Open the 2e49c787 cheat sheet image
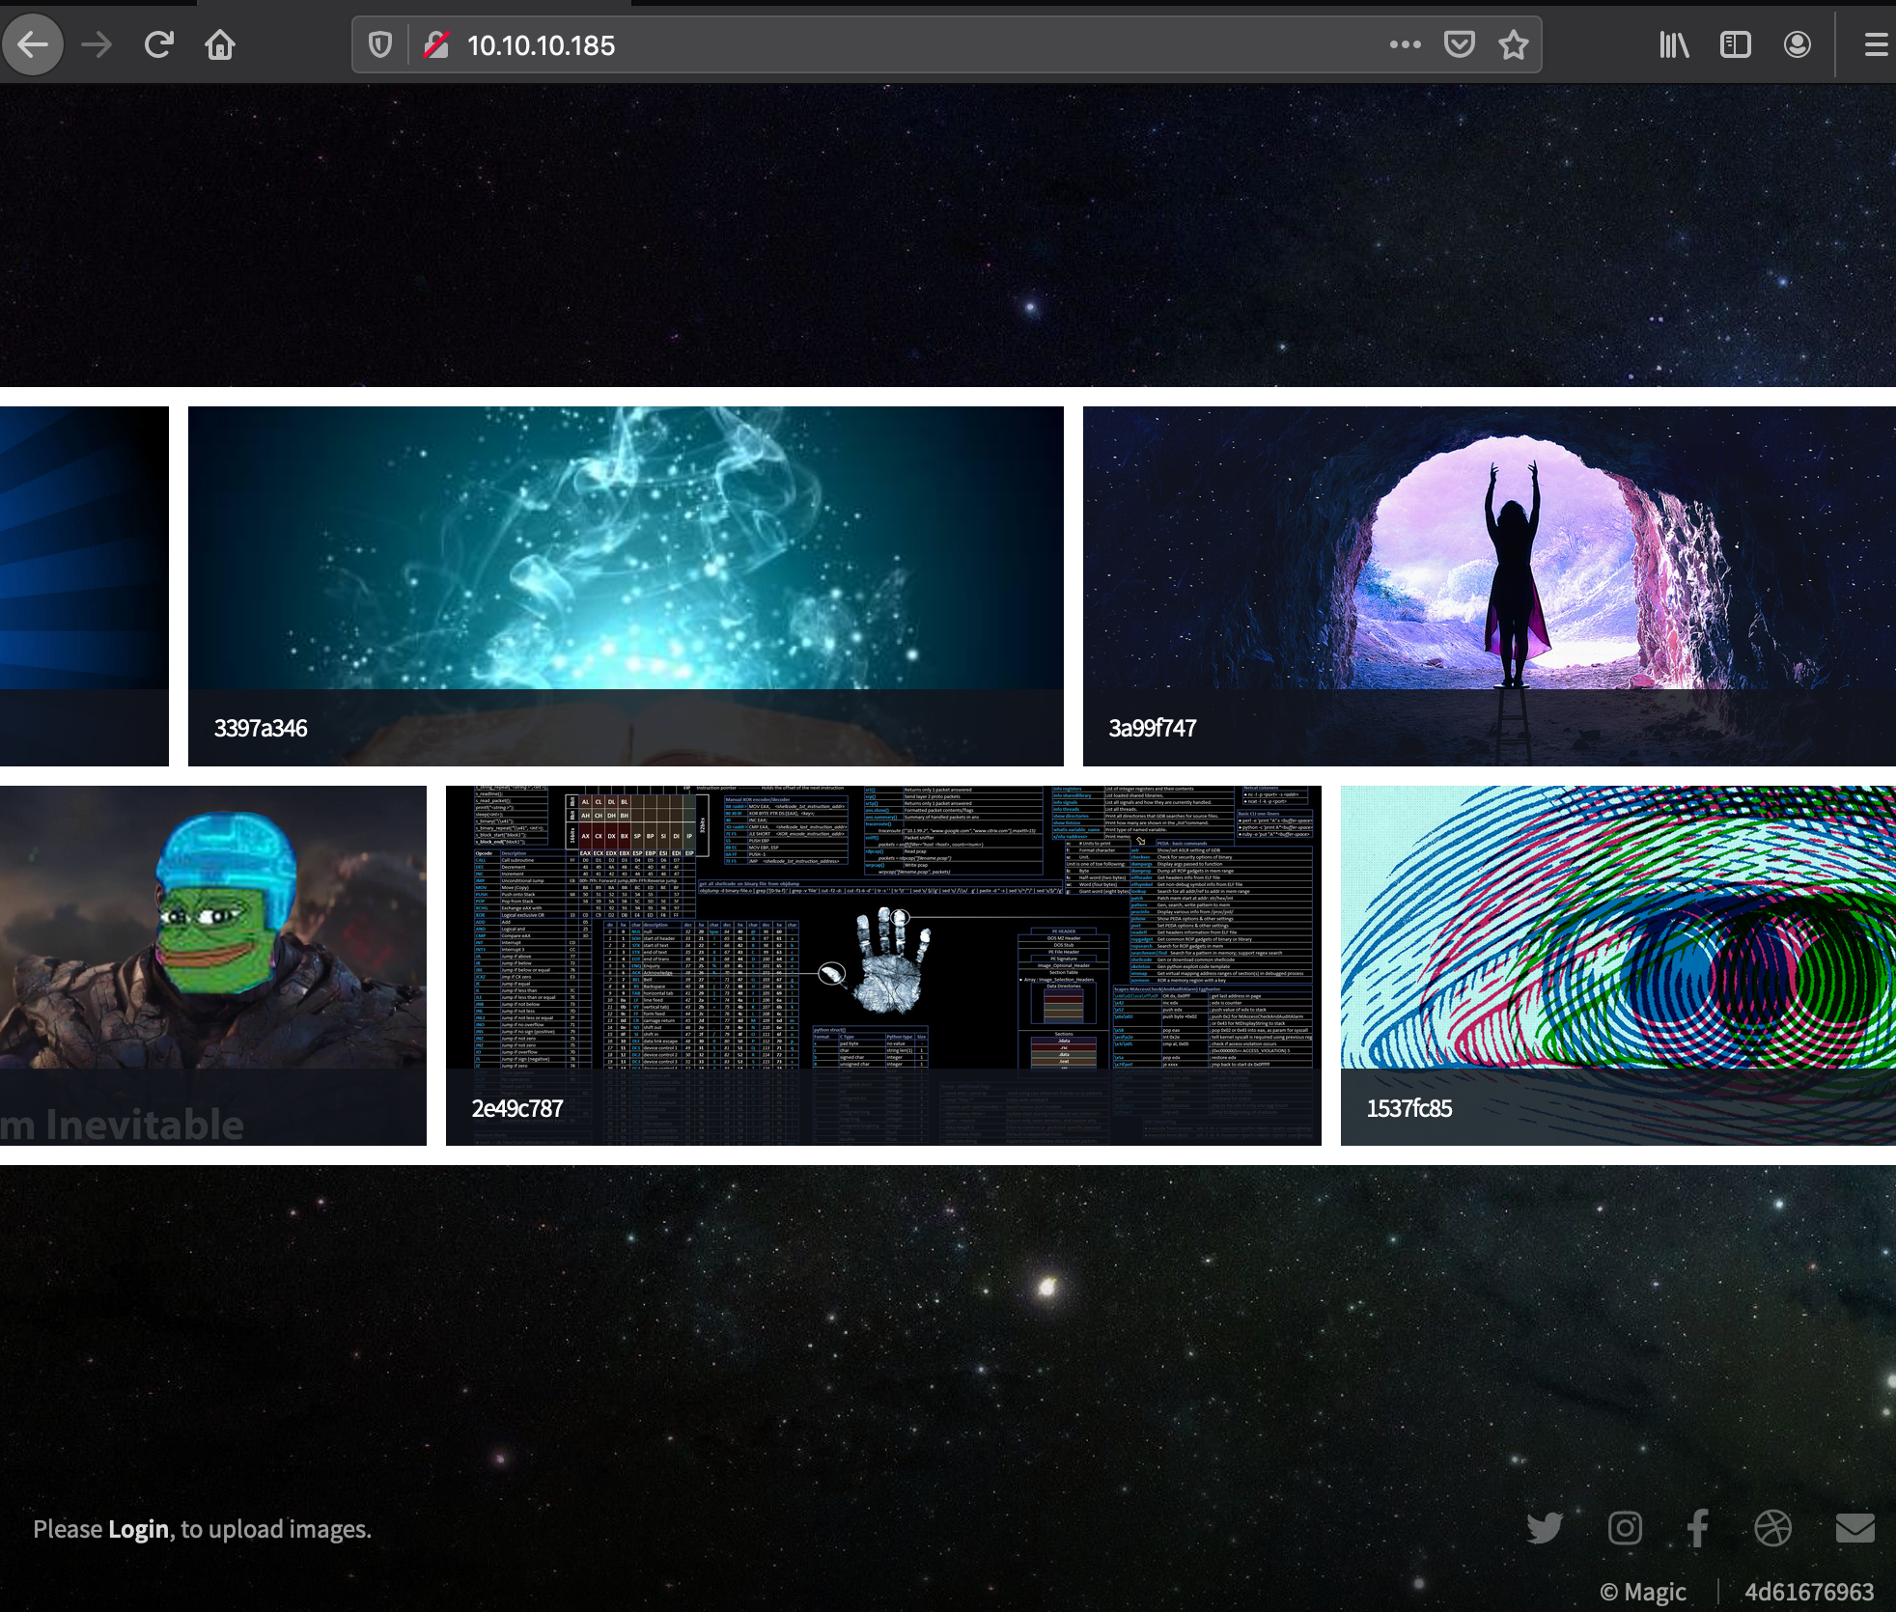1896x1612 pixels. [x=883, y=965]
